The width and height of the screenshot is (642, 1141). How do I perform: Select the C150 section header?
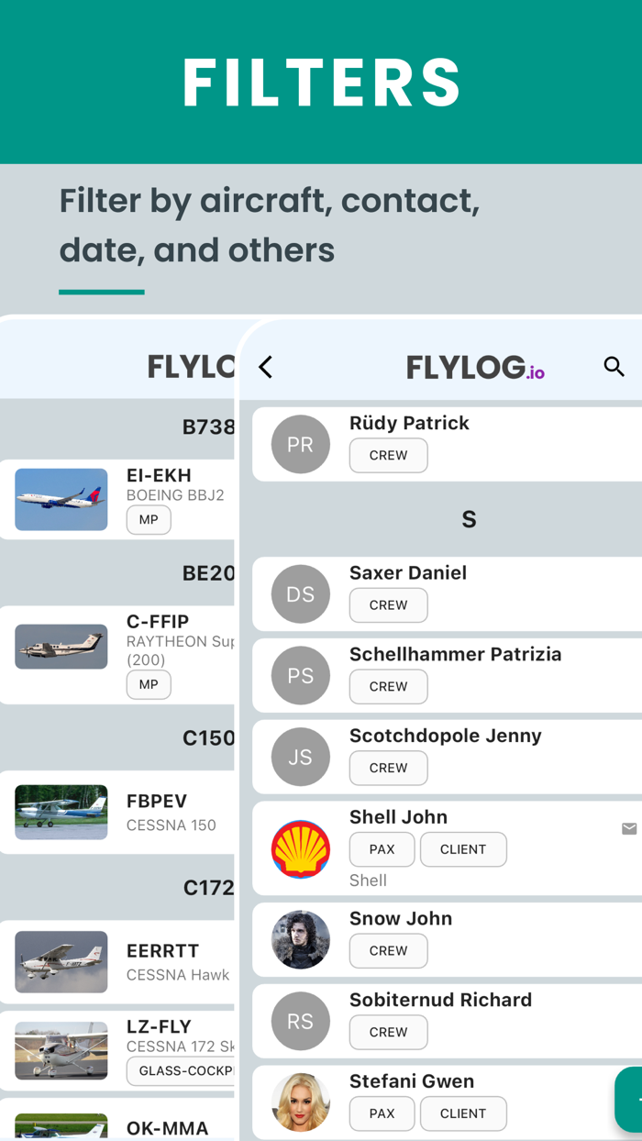coord(209,737)
